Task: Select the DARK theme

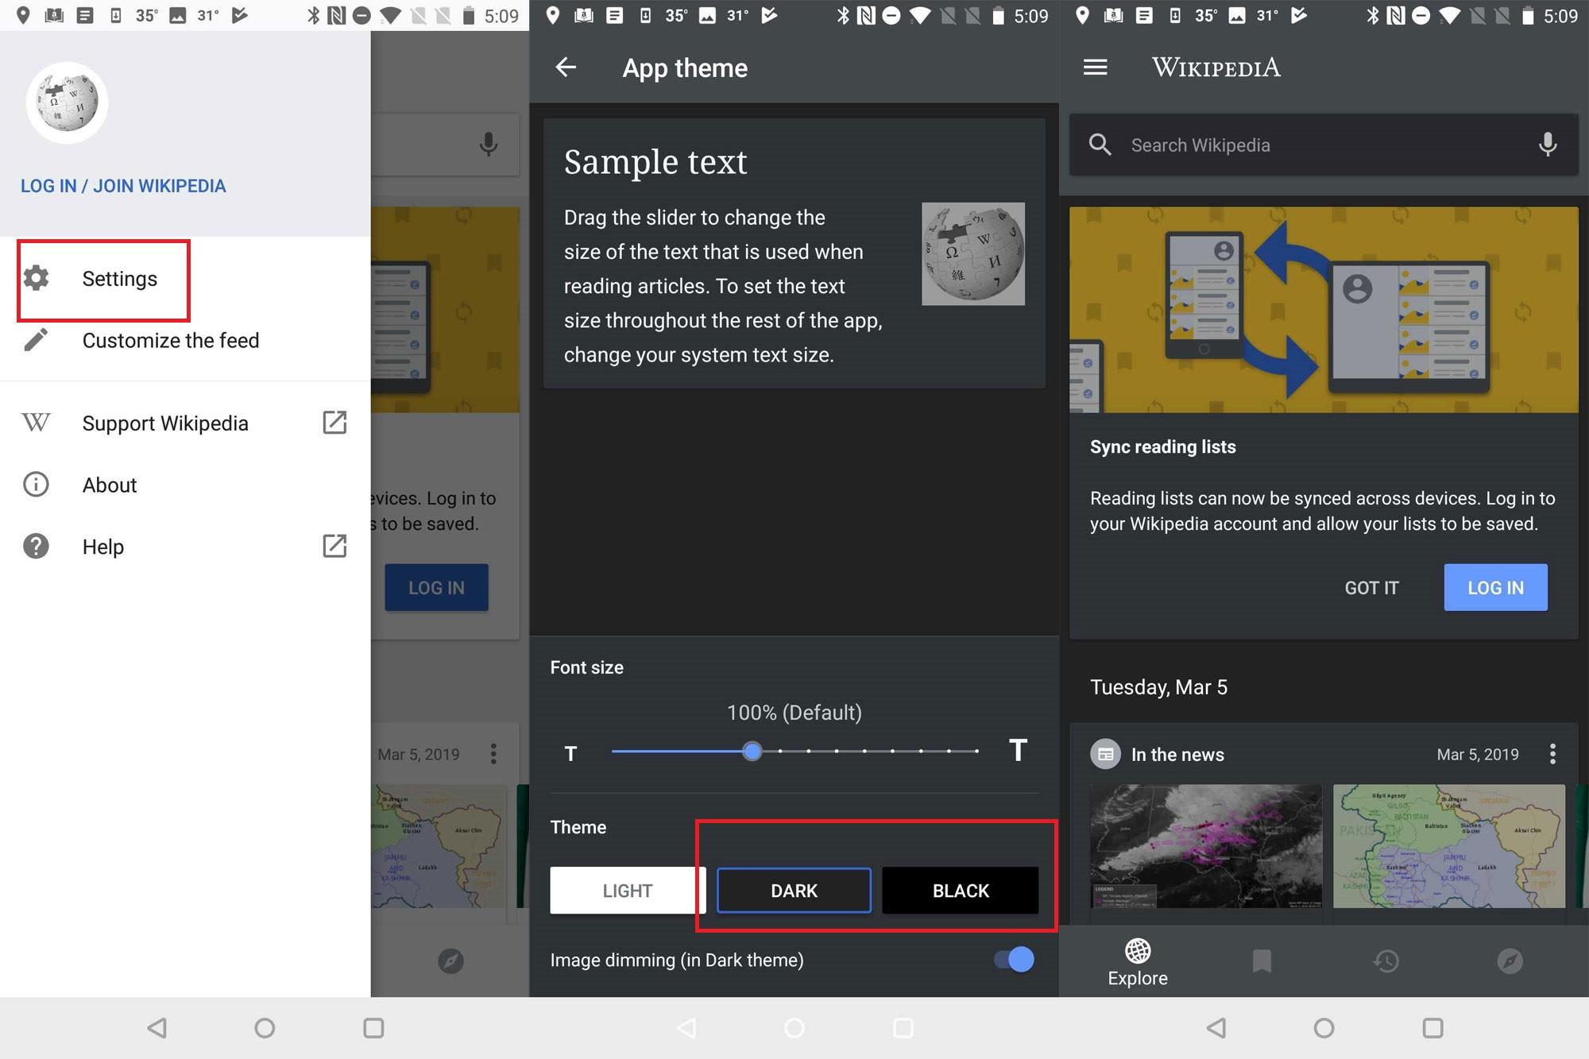Action: (794, 891)
